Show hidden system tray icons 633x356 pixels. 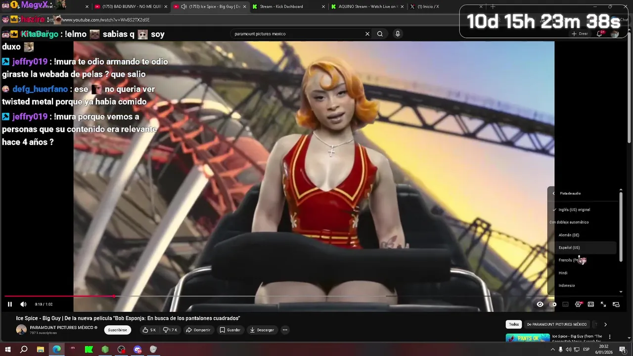(552, 350)
